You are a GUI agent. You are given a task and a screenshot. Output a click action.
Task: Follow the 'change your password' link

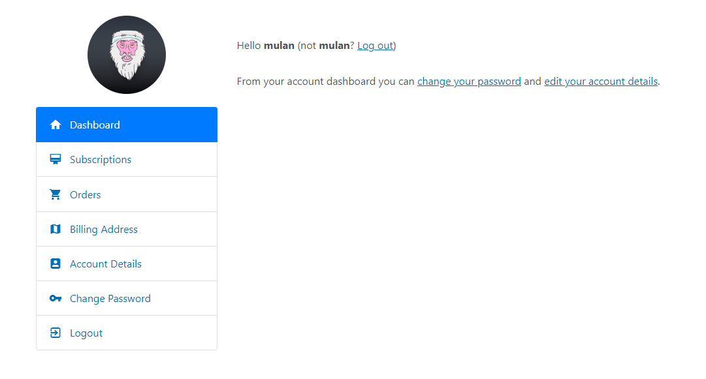[469, 82]
